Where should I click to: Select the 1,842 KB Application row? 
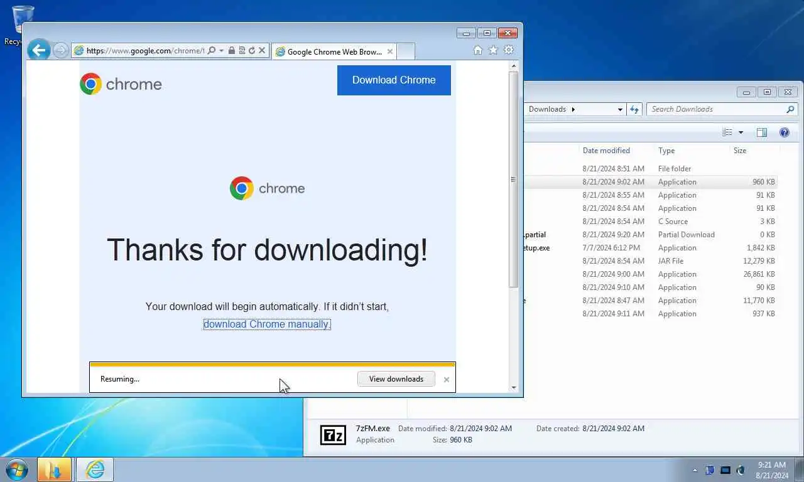tap(651, 248)
